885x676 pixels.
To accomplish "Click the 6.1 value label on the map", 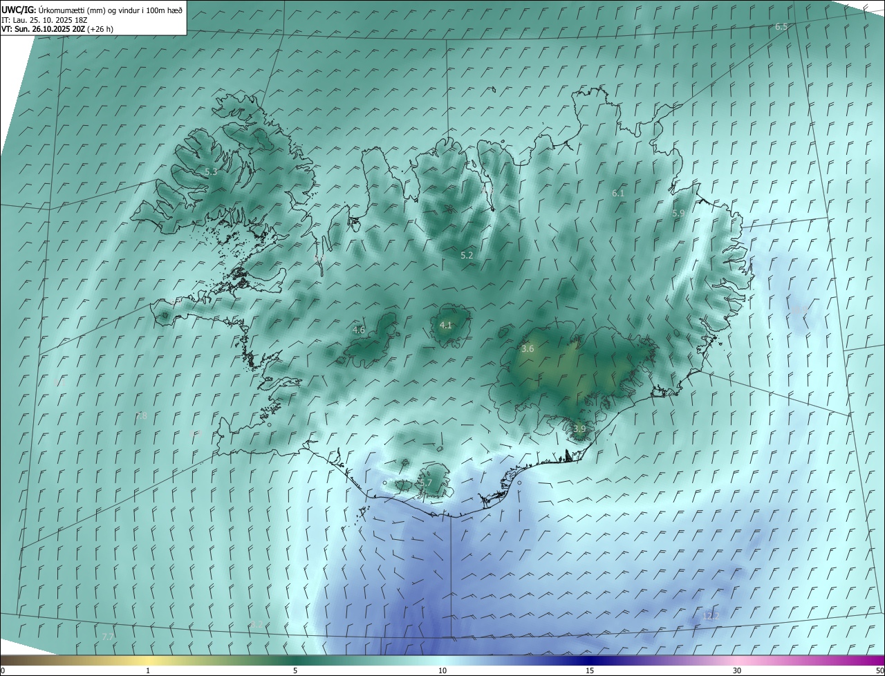I will pyautogui.click(x=618, y=194).
